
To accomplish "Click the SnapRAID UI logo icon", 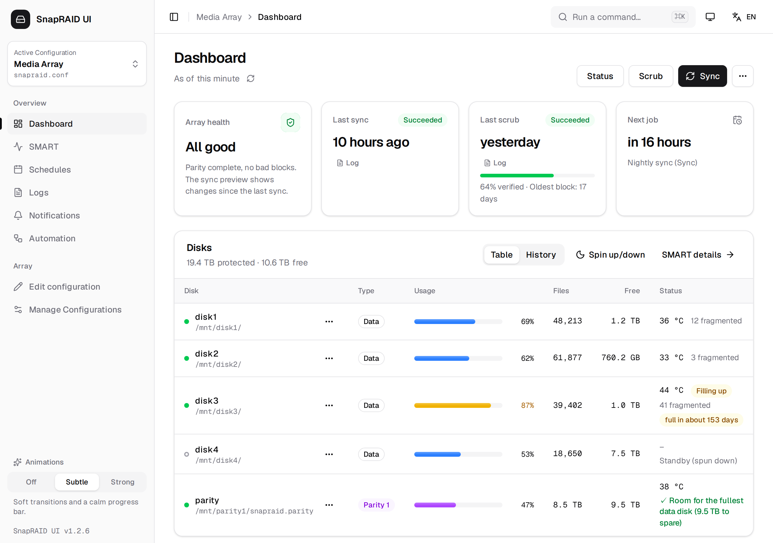I will tap(21, 19).
